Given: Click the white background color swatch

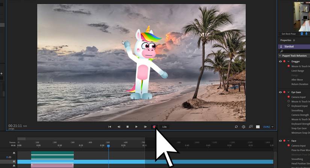Looking at the screenshot, I should (258, 127).
